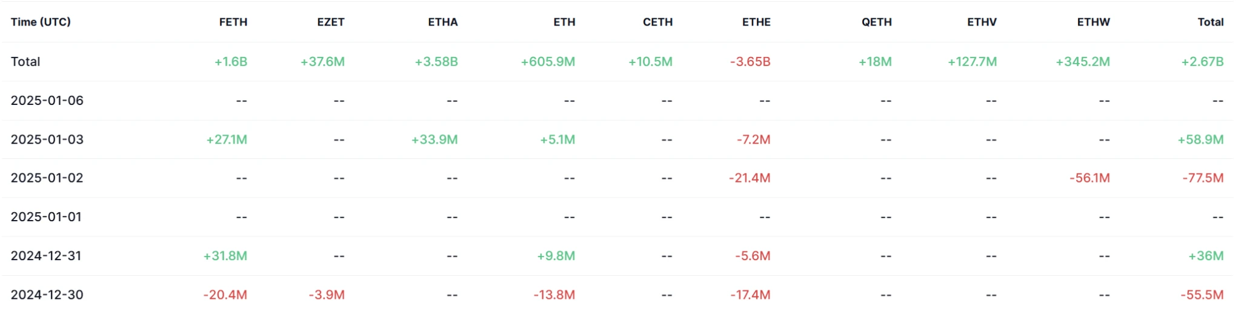The width and height of the screenshot is (1241, 311).
Task: Select the +2.67B grand total
Action: (x=1202, y=62)
